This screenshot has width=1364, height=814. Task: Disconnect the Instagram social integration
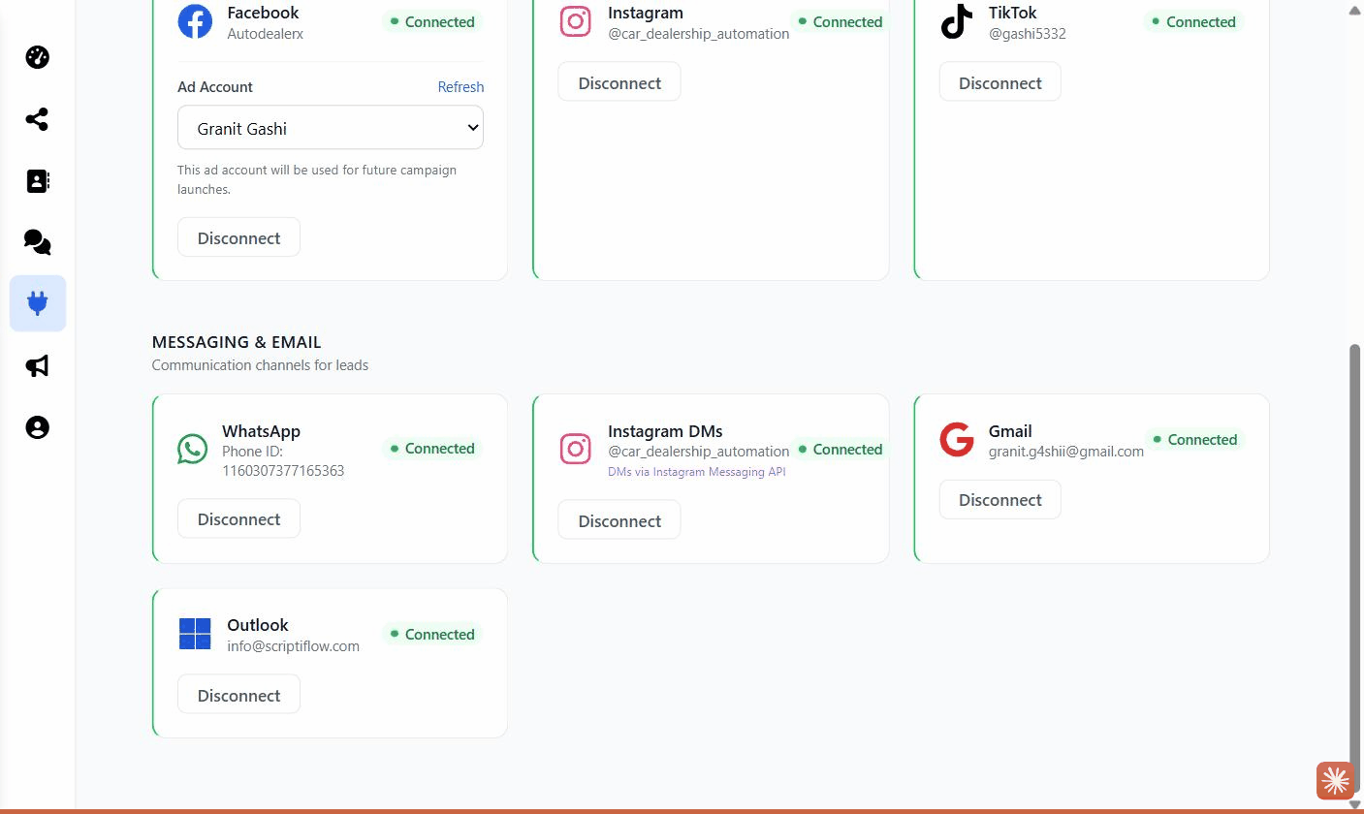[x=619, y=82]
